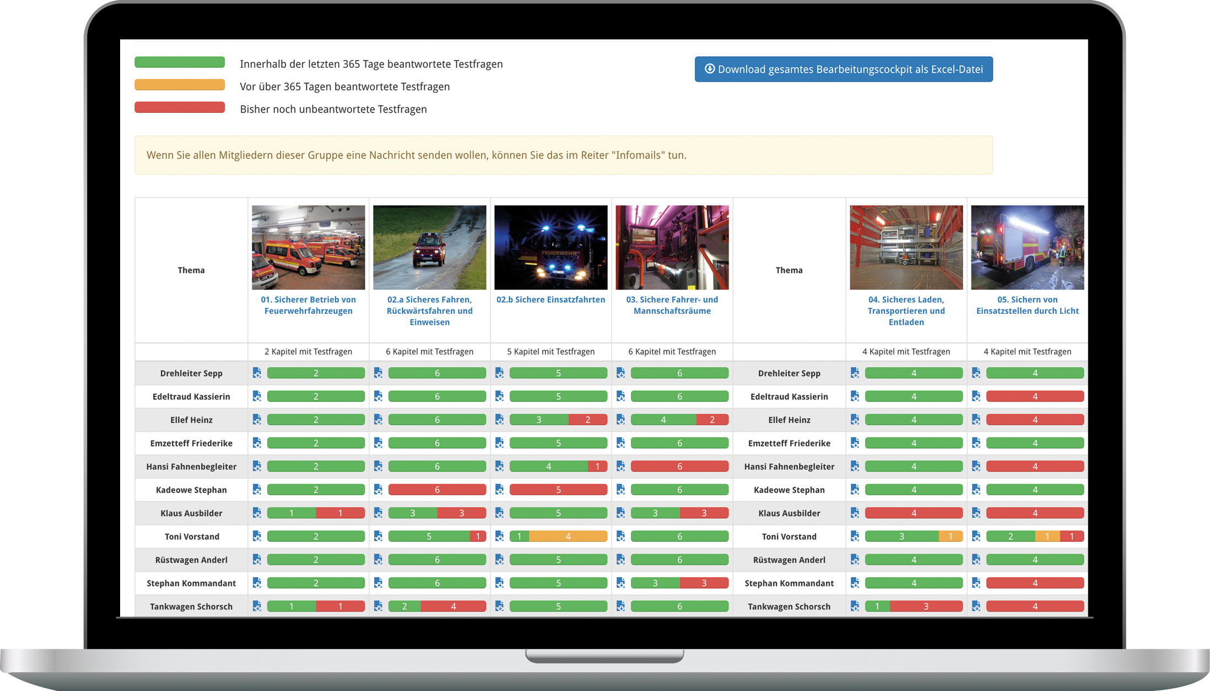Click left name cell 'Ellef Heinz'
The width and height of the screenshot is (1210, 691).
pos(191,420)
